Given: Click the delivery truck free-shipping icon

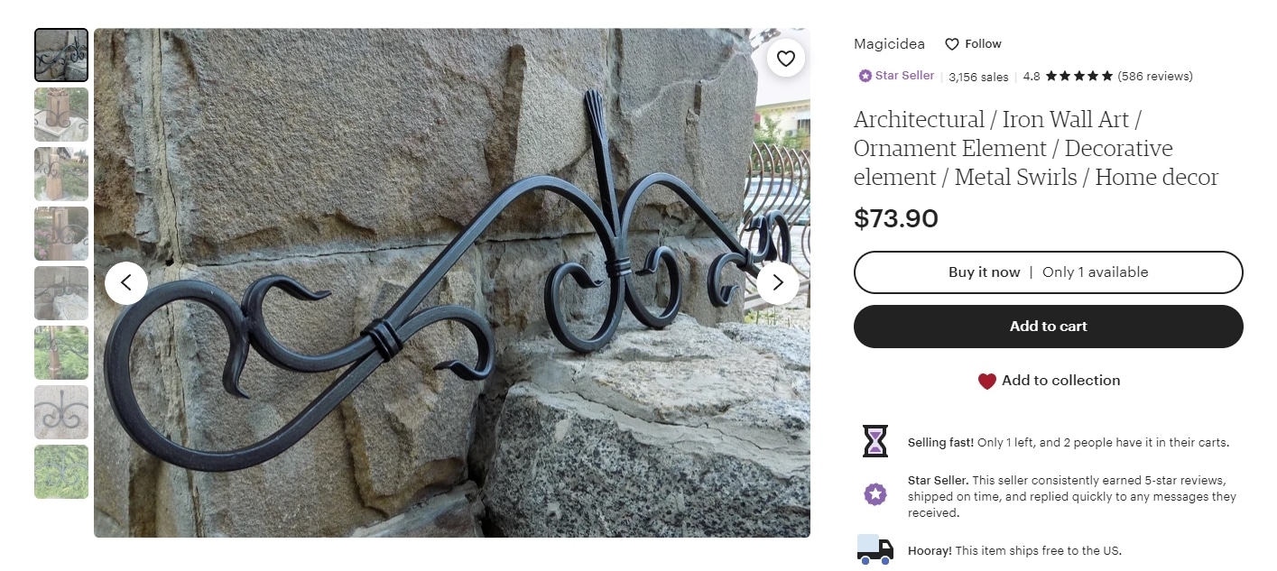Looking at the screenshot, I should (x=874, y=549).
